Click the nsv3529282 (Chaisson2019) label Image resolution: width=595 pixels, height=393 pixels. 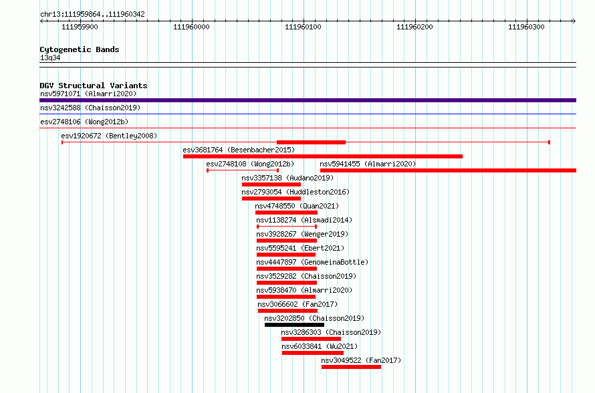306,276
